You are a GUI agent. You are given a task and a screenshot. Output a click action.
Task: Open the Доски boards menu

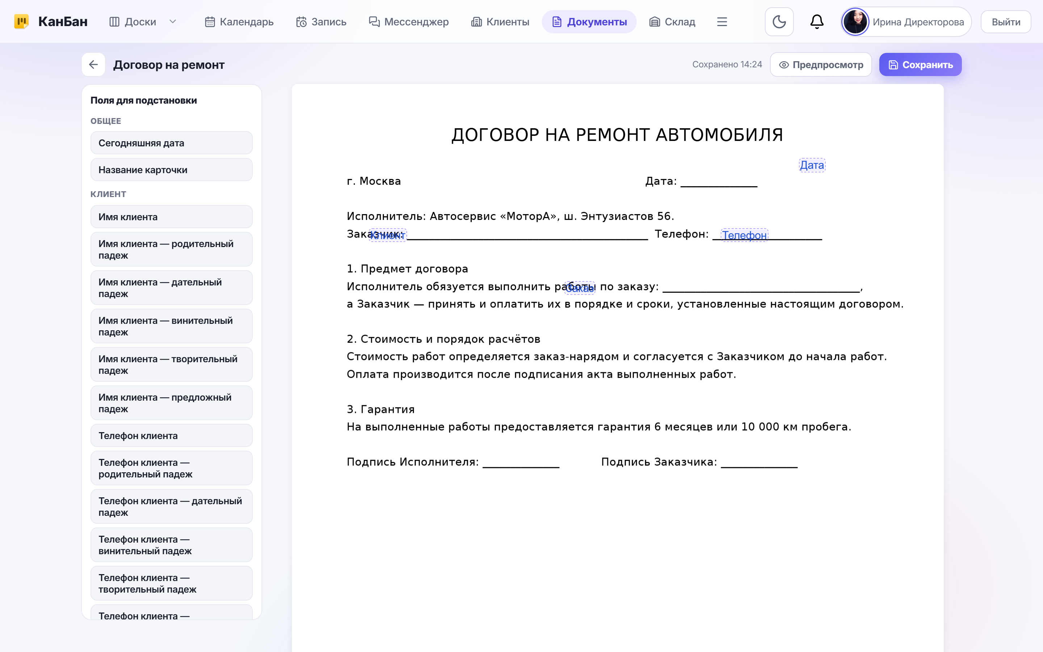[x=133, y=22]
